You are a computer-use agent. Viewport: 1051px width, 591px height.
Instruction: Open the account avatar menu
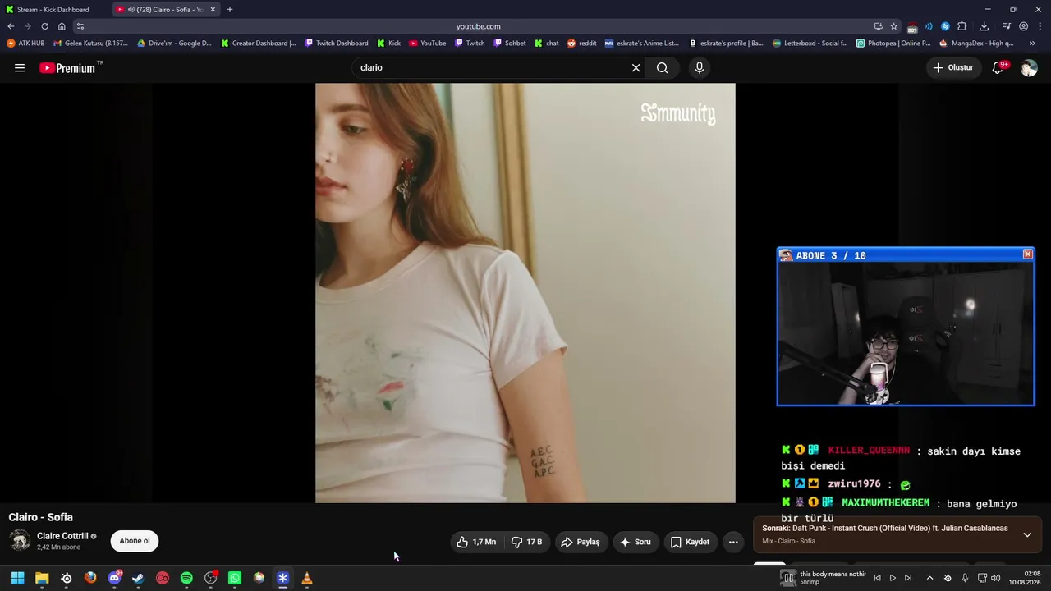(x=1029, y=68)
